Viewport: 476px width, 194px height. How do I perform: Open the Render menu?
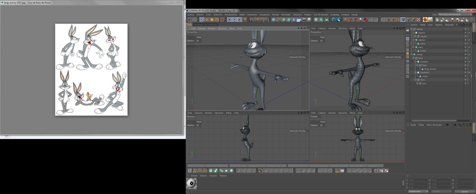point(275,14)
